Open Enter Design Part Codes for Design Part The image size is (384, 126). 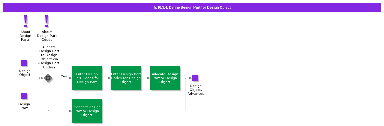point(87,78)
